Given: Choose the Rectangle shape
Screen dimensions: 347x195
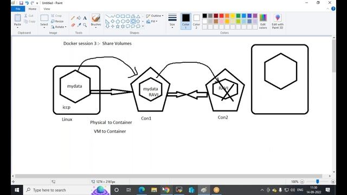Looking at the screenshot, I should click(123, 16).
